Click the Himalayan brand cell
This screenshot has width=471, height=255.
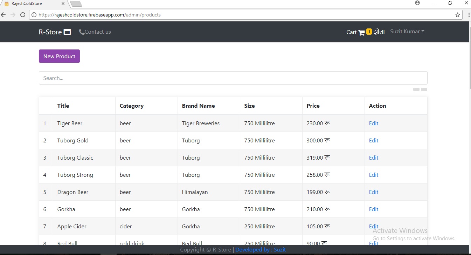click(x=209, y=192)
